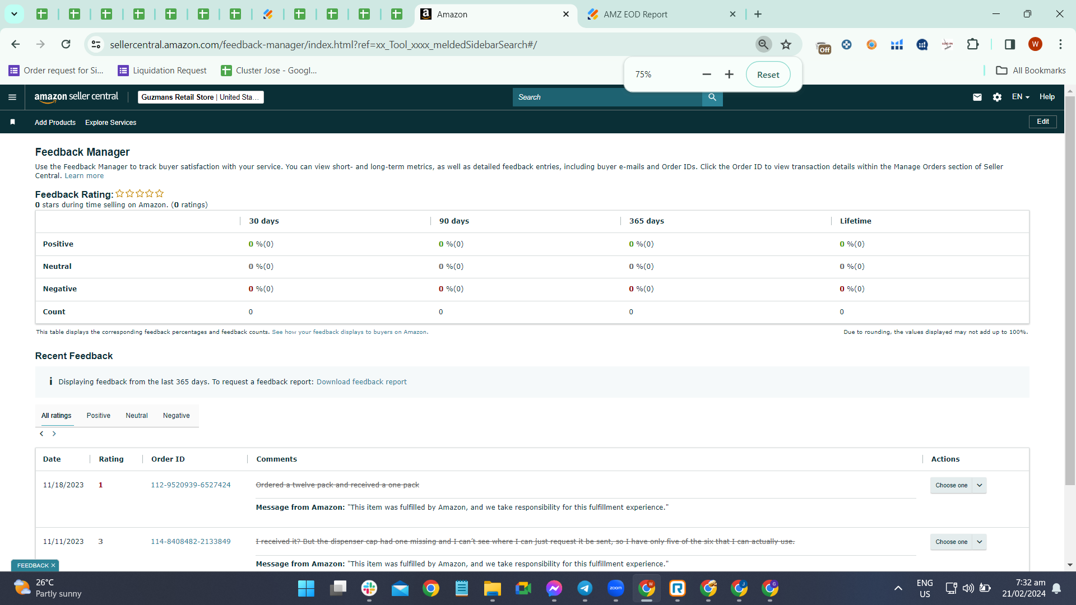Open 'Order request for Si...' bookmark
This screenshot has height=605, width=1076.
(56, 71)
